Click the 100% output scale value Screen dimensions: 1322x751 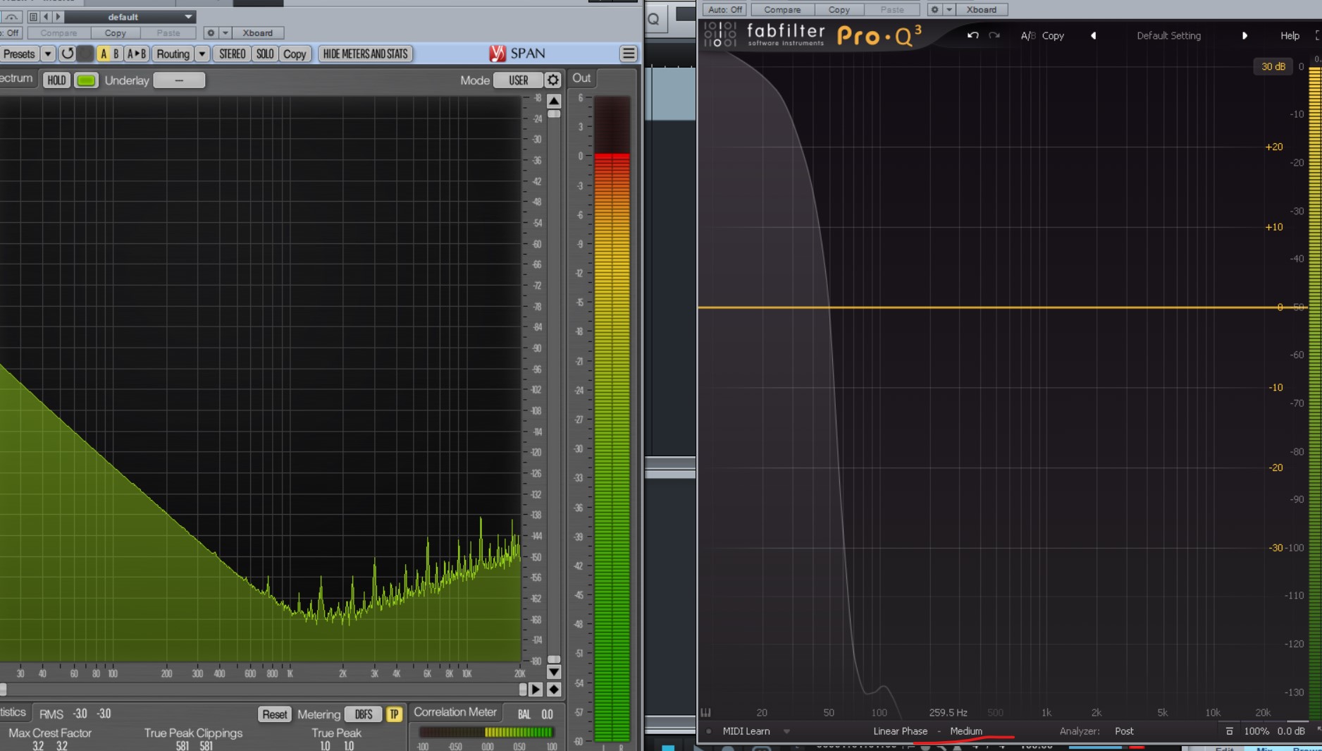tap(1256, 731)
